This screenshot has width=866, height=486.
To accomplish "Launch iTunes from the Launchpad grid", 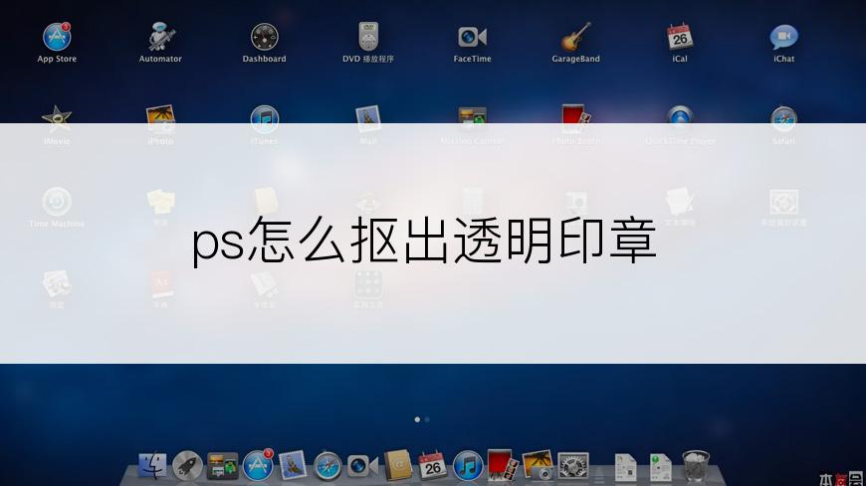I will pos(265,119).
